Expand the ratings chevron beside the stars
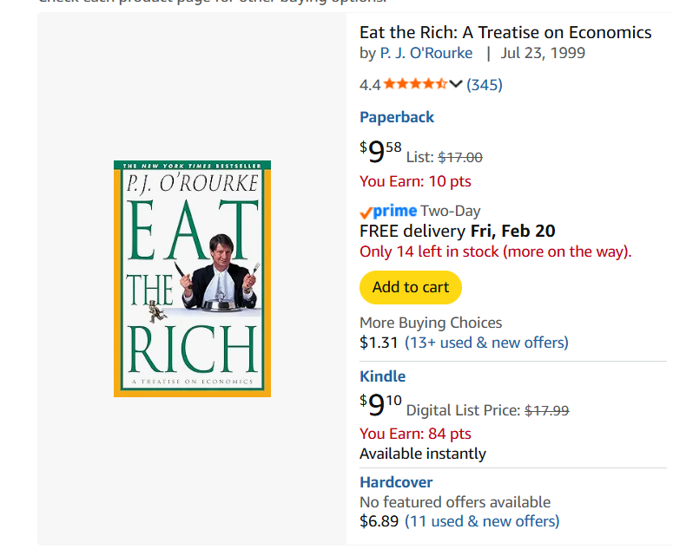 (x=456, y=84)
